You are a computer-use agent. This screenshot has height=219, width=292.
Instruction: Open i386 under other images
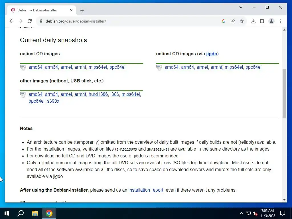point(115,94)
